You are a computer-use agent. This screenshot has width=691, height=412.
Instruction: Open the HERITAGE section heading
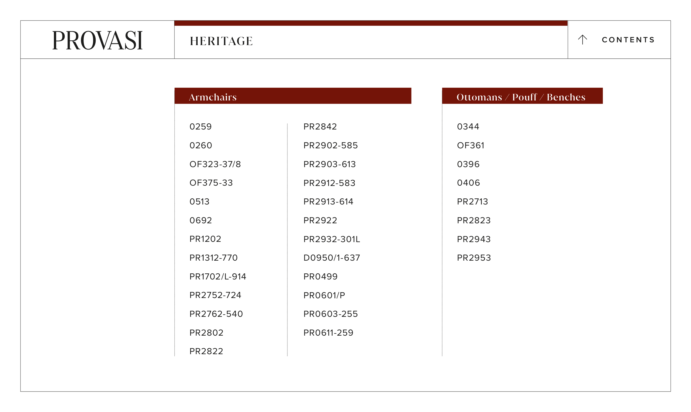(221, 41)
